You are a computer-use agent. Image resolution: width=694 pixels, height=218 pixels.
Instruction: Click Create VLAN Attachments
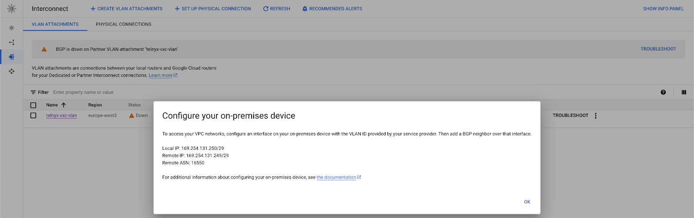tap(126, 9)
